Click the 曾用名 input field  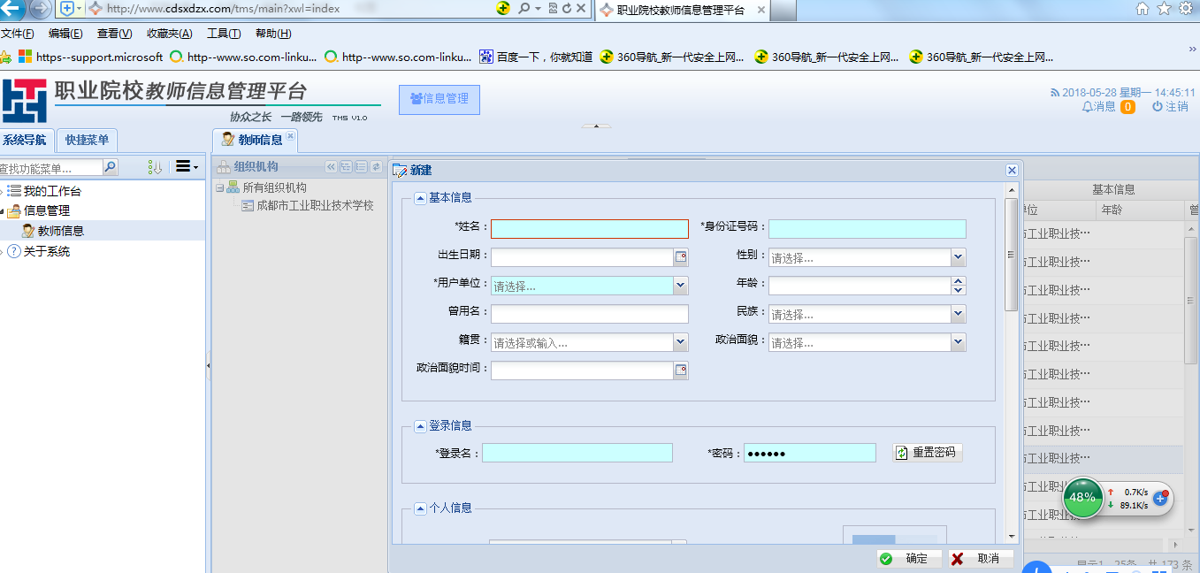590,314
